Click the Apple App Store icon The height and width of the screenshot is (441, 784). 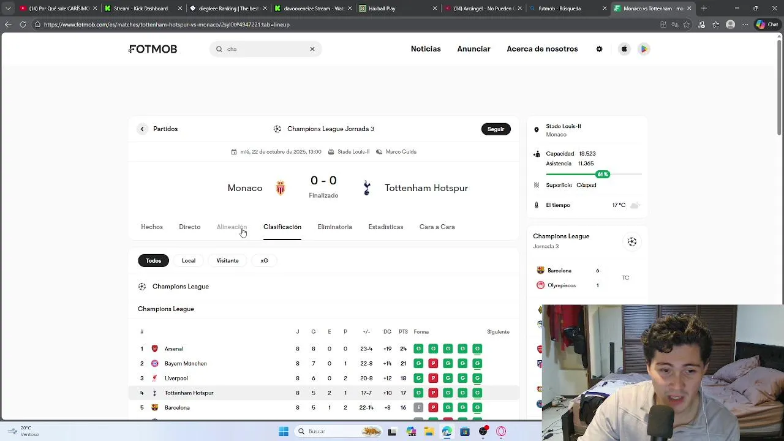click(x=624, y=49)
